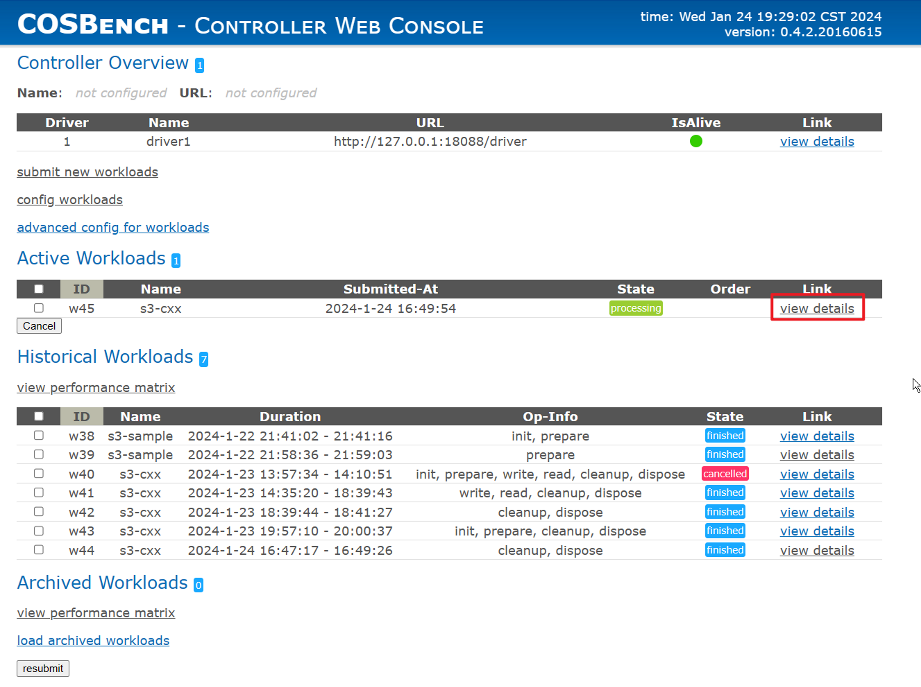921x687 pixels.
Task: Open config workloads link
Action: [x=69, y=200]
